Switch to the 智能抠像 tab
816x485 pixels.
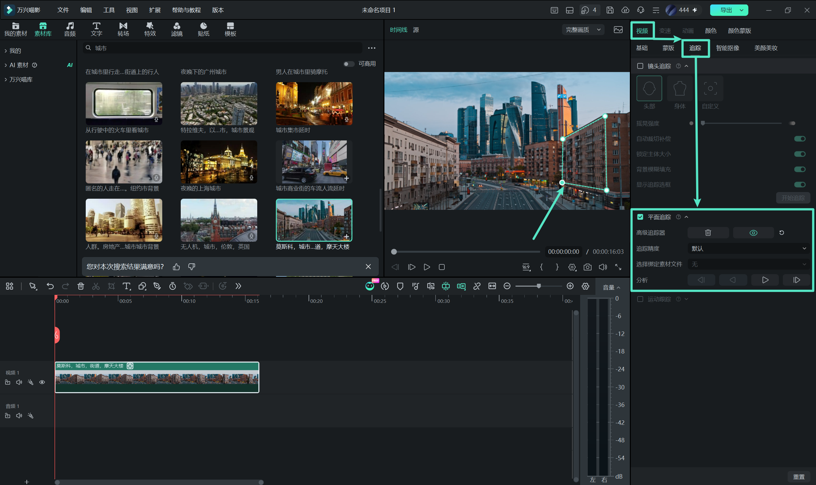[727, 48]
